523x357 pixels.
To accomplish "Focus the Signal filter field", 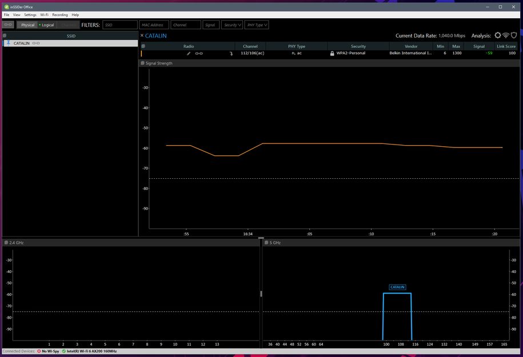I will (211, 25).
